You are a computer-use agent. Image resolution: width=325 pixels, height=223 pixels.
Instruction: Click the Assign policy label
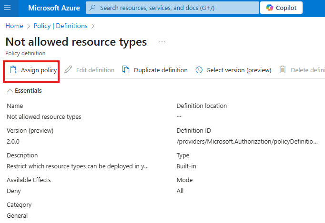click(39, 70)
